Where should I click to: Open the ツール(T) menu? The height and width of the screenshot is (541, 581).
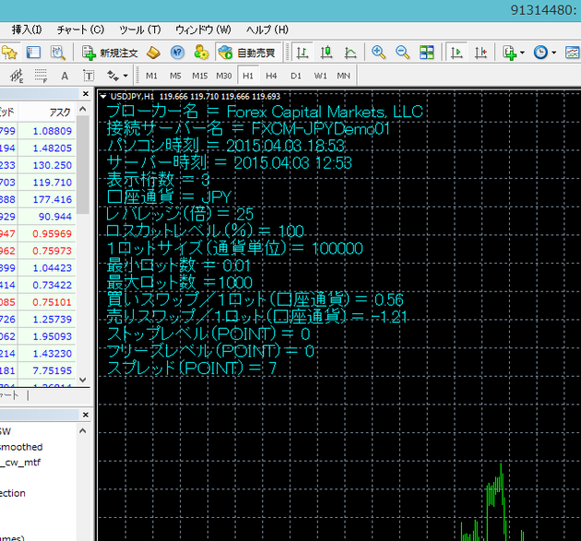click(x=140, y=29)
